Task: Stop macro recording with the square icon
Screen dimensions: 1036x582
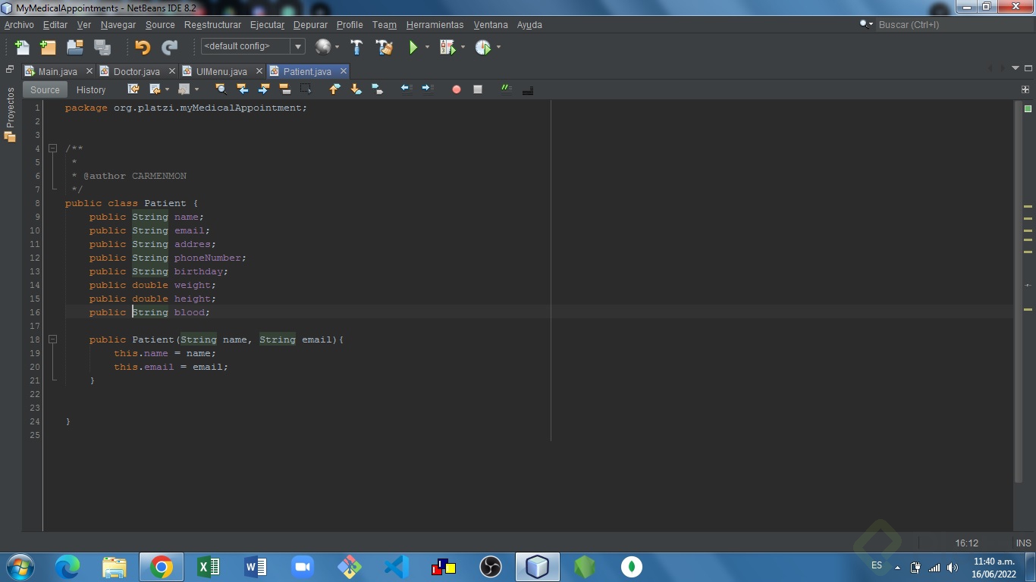Action: coord(478,89)
